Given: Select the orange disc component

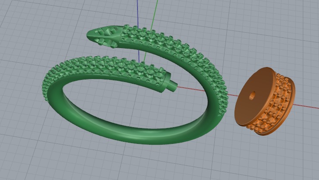Looking at the screenshot, I should (x=265, y=101).
